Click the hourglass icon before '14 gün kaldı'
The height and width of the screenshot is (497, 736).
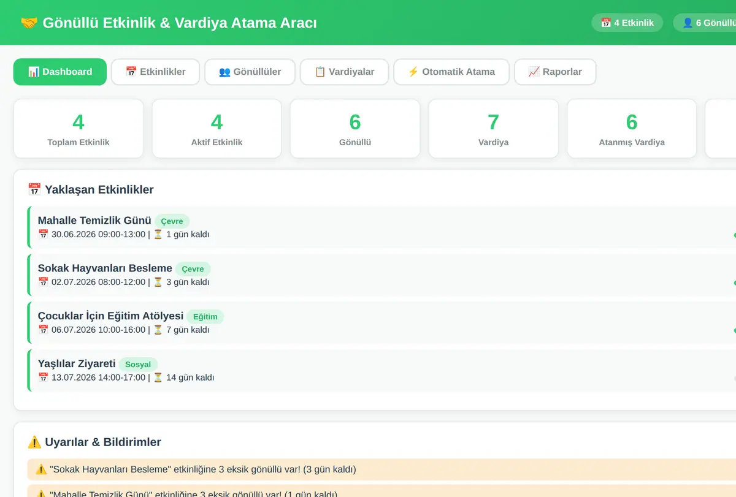pos(158,377)
